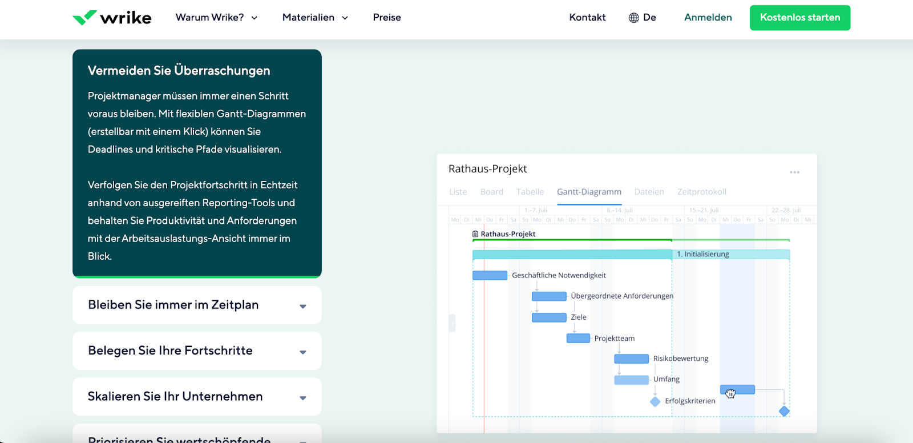Click the 1.–7. Juli week header

[536, 211]
